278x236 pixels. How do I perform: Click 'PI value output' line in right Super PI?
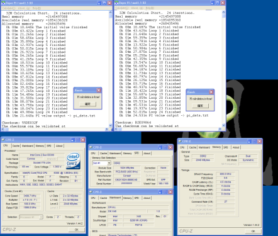[x=164, y=115]
